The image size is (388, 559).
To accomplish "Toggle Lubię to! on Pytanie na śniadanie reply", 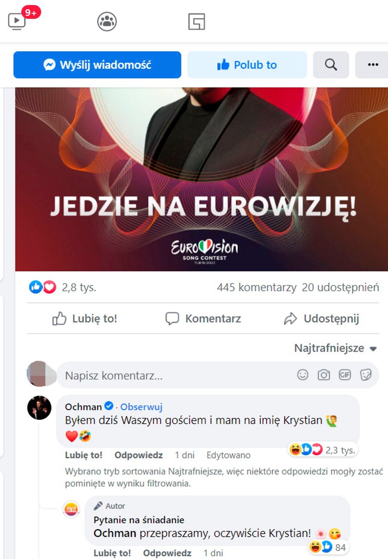I will (x=112, y=553).
